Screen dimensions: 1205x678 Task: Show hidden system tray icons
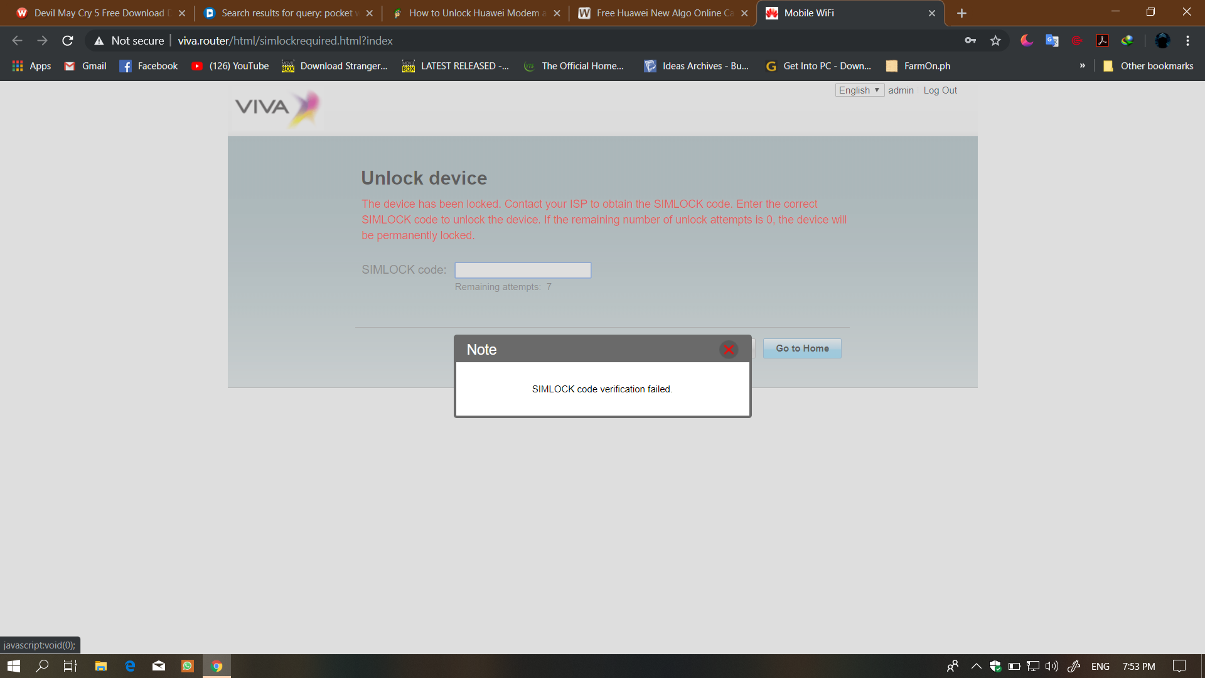pyautogui.click(x=976, y=666)
